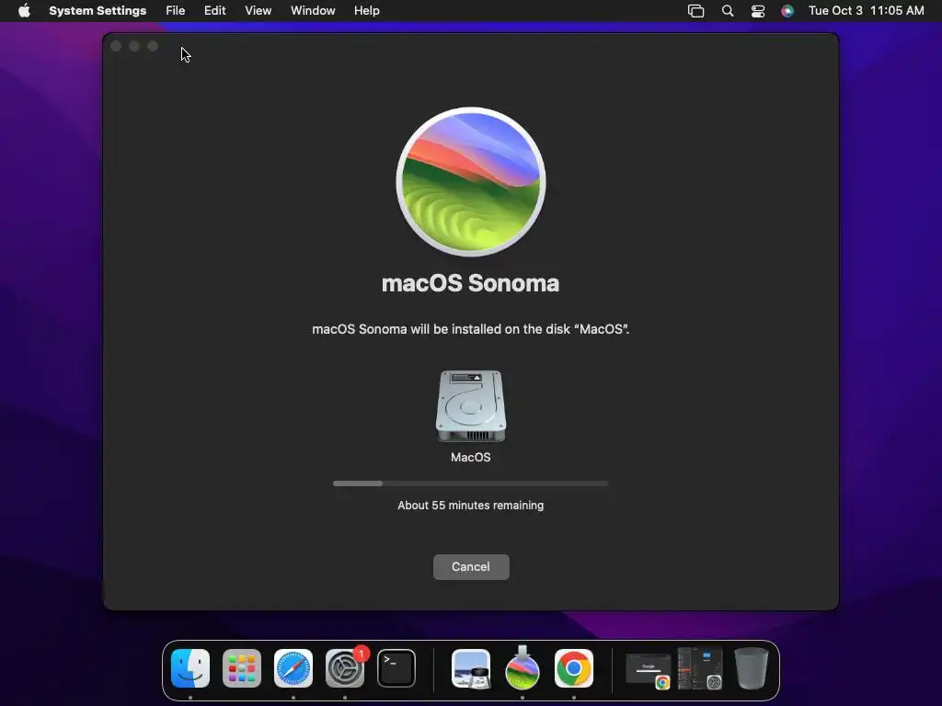Screen dimensions: 942x706
Task: Open Control Center in menu bar
Action: click(758, 11)
